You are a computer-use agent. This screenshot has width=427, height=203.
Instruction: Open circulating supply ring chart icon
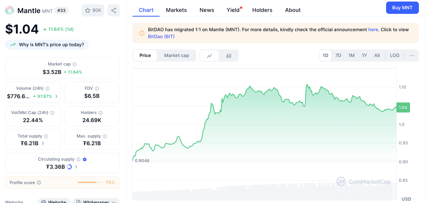coord(70,167)
